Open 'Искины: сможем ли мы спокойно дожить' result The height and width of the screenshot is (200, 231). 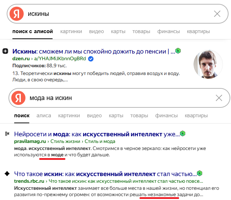tap(94, 51)
